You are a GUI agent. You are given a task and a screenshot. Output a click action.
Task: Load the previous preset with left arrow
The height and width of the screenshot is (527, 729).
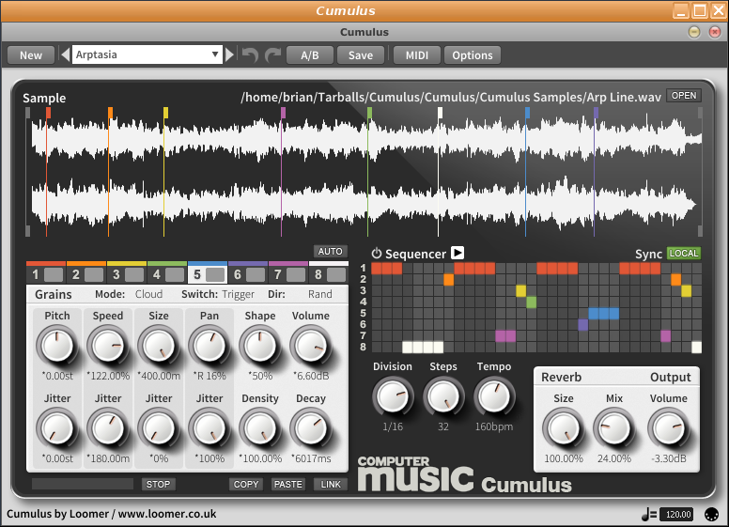[x=66, y=54]
